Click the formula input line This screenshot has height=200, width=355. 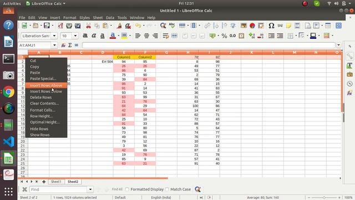209,45
